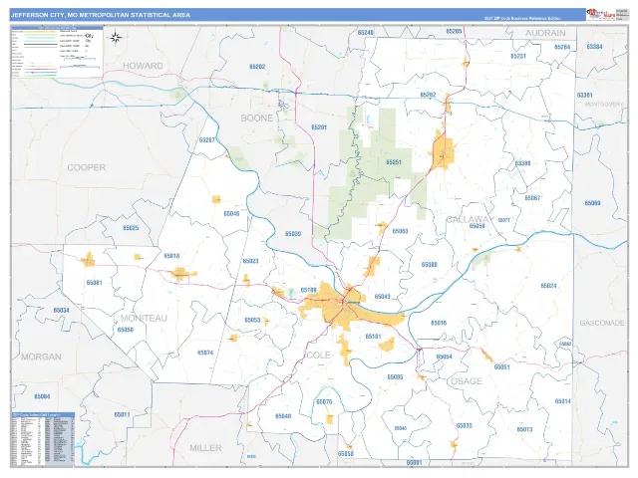Viewport: 638px width, 478px height.
Task: Select the MORGAN county label
Action: tap(41, 357)
